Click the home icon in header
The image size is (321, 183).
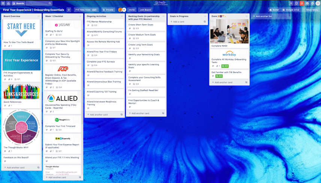8,3
